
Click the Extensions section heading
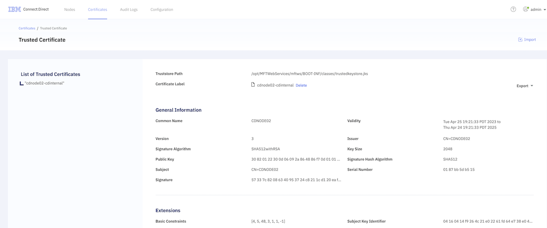pos(168,211)
